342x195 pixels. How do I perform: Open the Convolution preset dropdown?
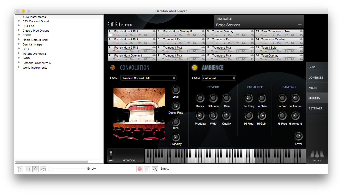tap(148, 78)
